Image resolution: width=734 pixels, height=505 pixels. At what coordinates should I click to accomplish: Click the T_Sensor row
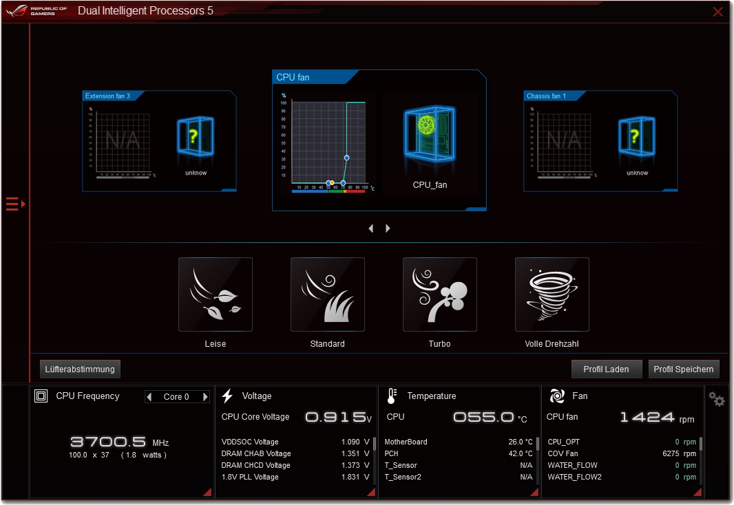pos(459,465)
